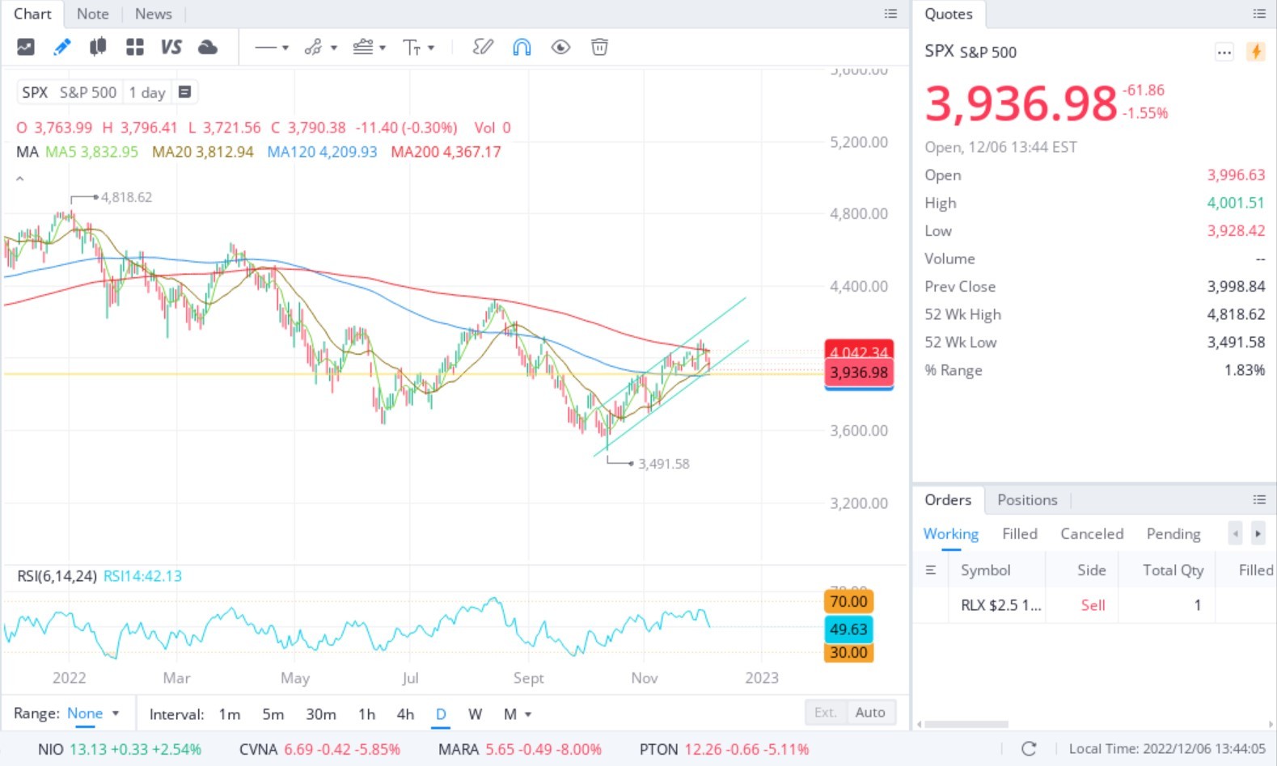Select the W weekly interval
1277x766 pixels.
[475, 714]
